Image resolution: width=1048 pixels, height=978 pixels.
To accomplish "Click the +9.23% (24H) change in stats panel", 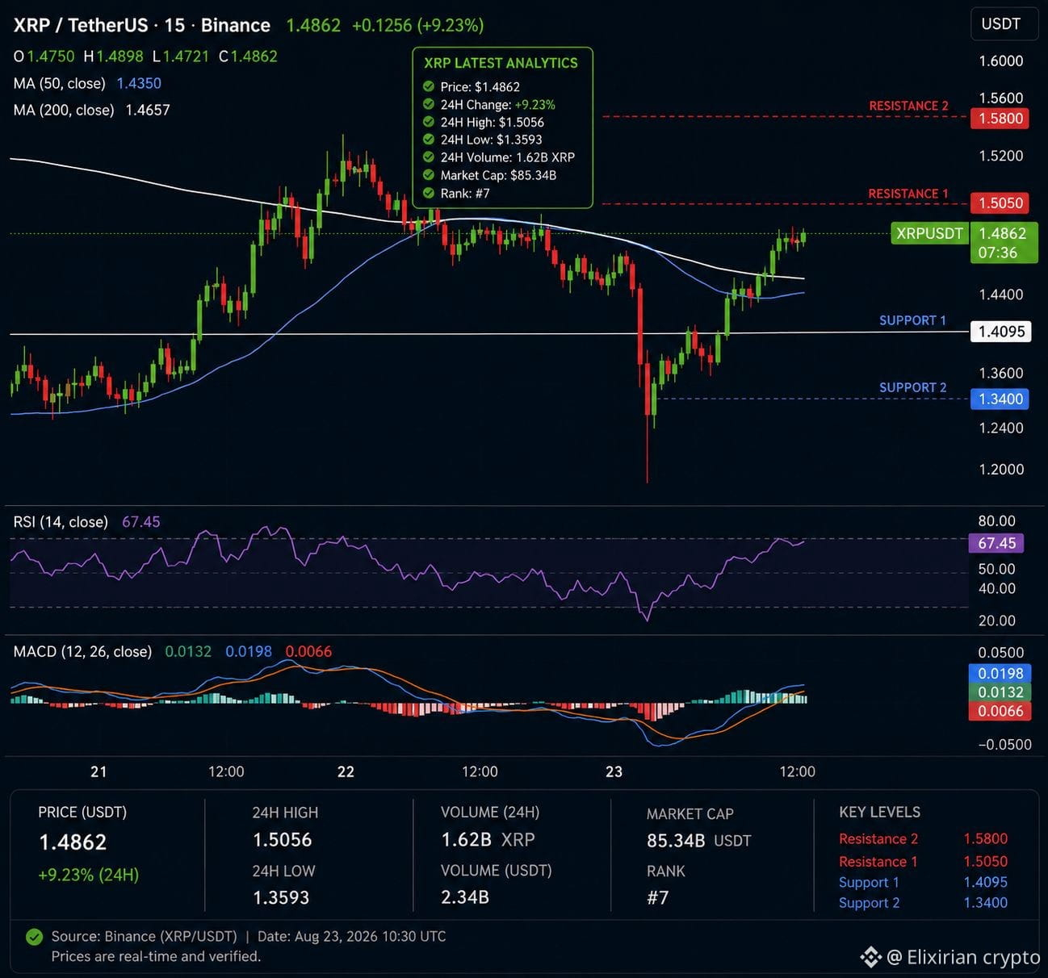I will tap(89, 875).
